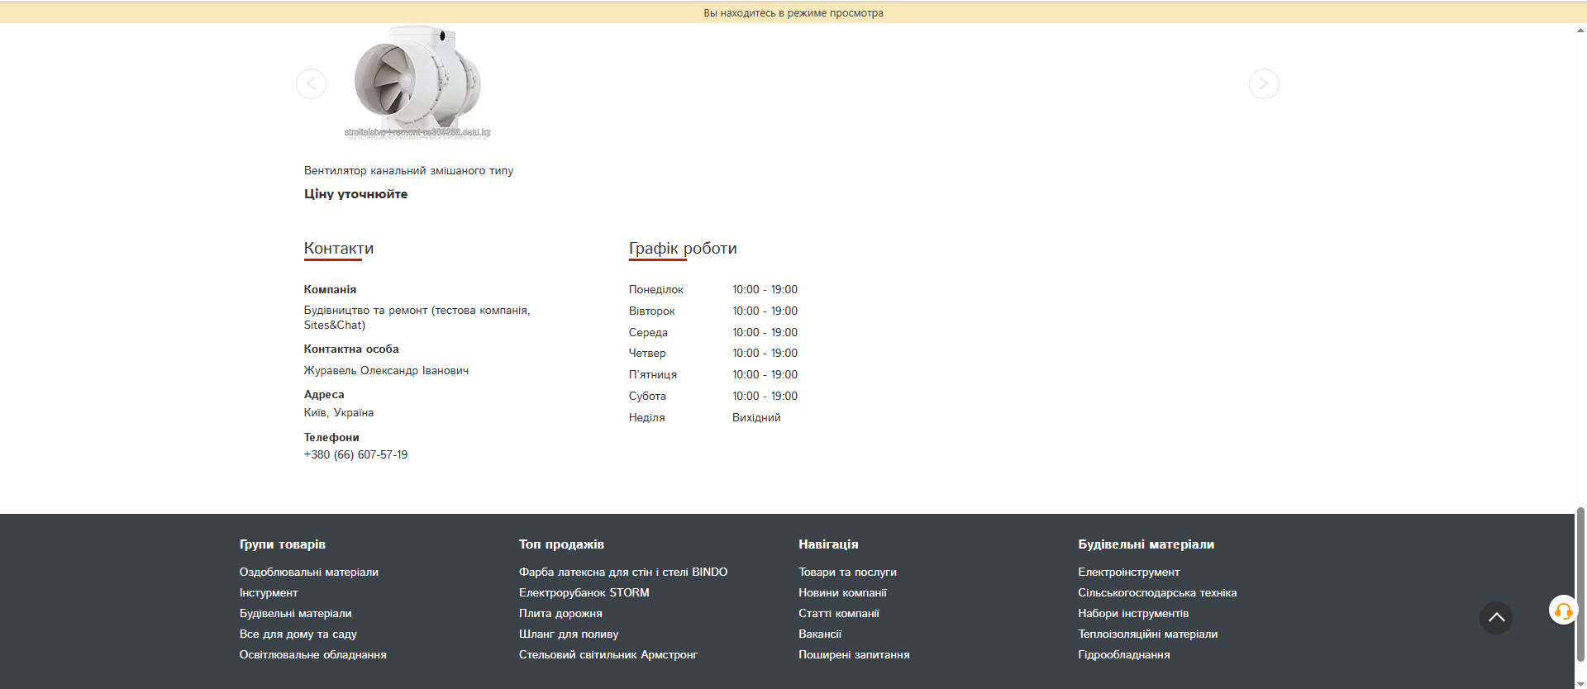Screen dimensions: 1587x689
Task: Open Електроінструмент under Будівельні матеріали
Action: click(x=1128, y=573)
